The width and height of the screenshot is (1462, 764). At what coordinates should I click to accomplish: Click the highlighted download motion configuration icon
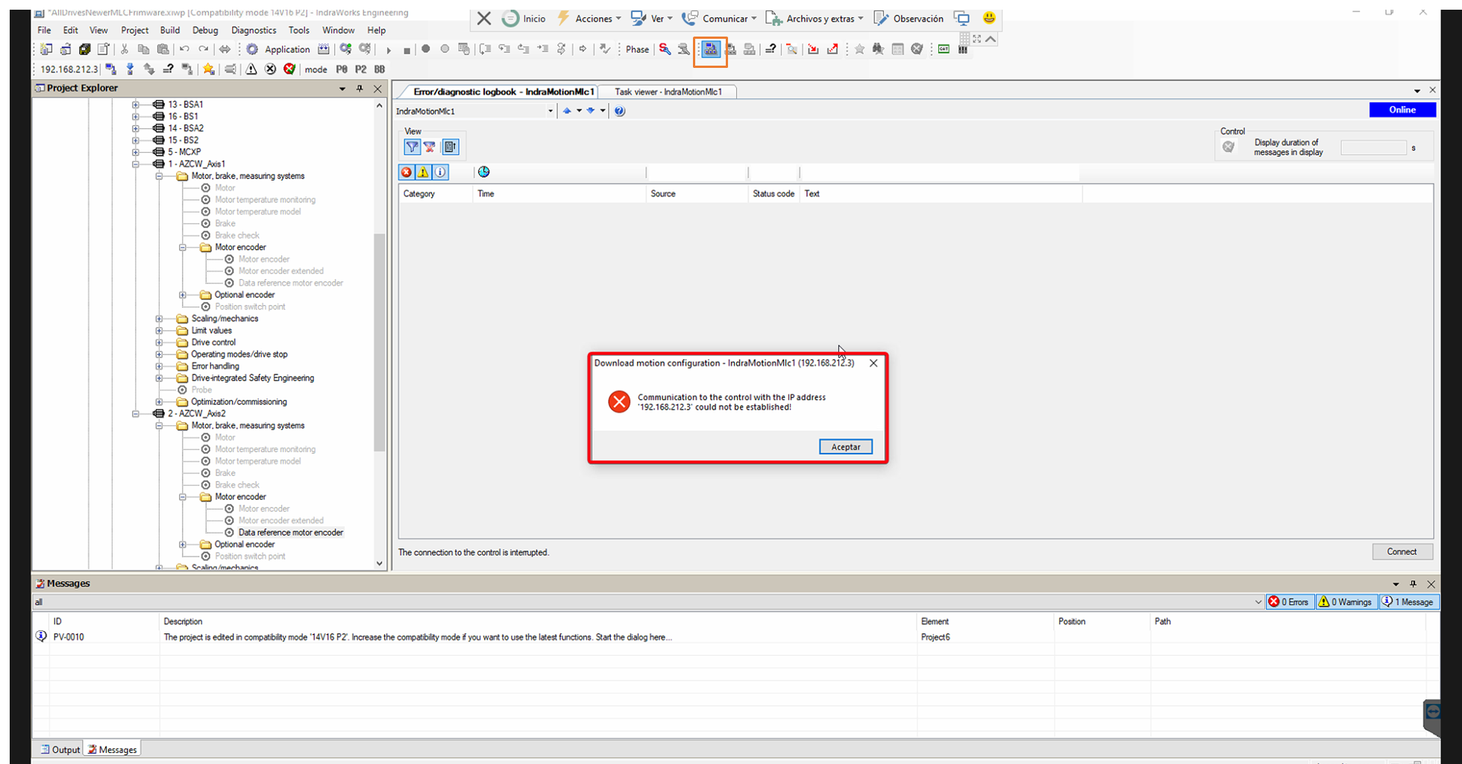point(710,49)
